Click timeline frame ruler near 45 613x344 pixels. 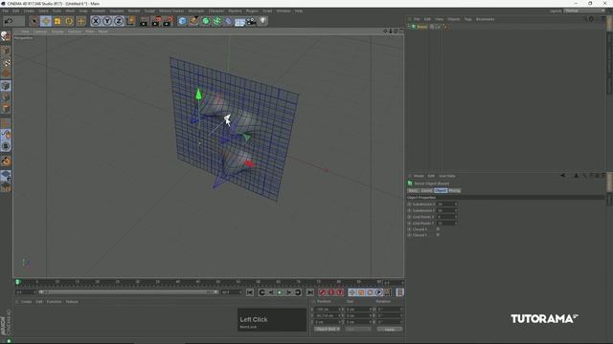point(198,282)
